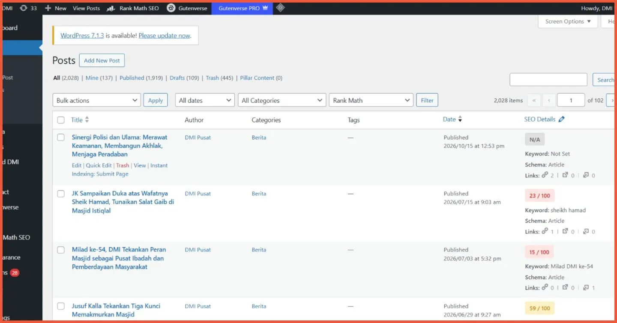617x323 pixels.
Task: Click external links icon in JK Sampaikan Duka row
Action: 566,231
